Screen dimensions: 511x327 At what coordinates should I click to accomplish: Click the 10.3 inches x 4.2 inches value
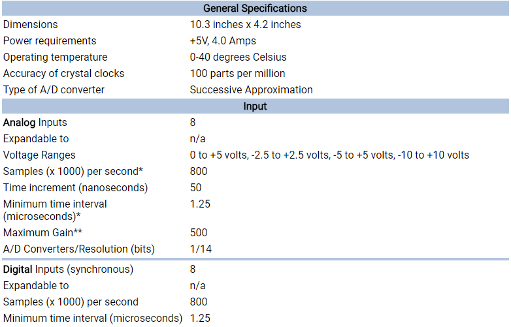pyautogui.click(x=246, y=24)
